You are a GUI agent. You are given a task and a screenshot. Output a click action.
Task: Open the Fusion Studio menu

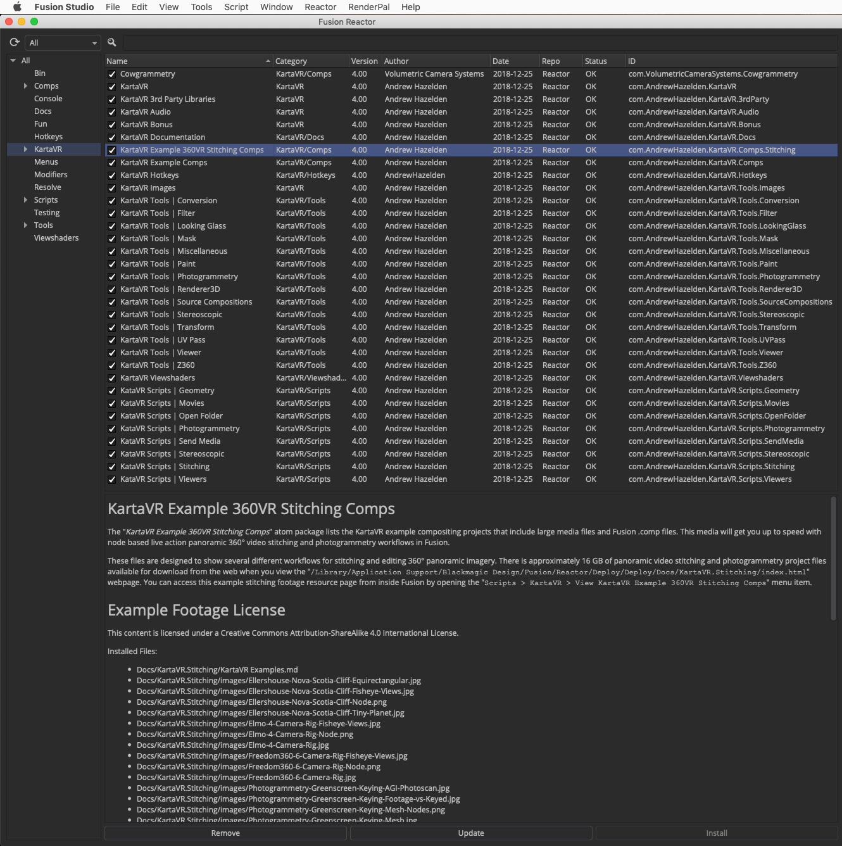(x=64, y=7)
